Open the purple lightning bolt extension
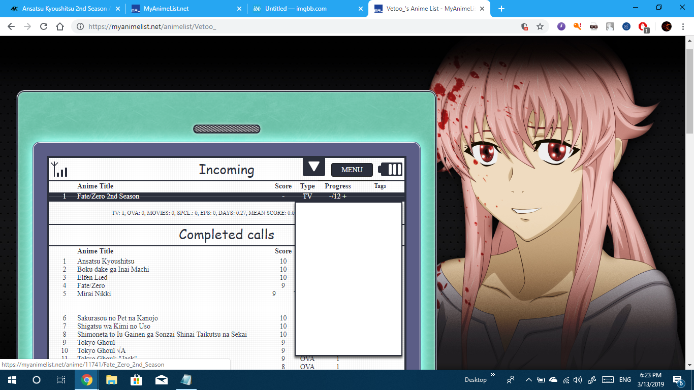 [x=561, y=26]
